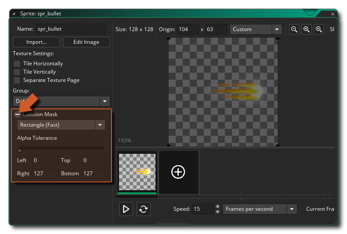Close the spr_bullet sprite window
This screenshot has height=234, width=347.
[333, 14]
